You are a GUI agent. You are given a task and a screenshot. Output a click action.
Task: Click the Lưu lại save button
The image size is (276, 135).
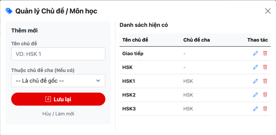pyautogui.click(x=58, y=99)
